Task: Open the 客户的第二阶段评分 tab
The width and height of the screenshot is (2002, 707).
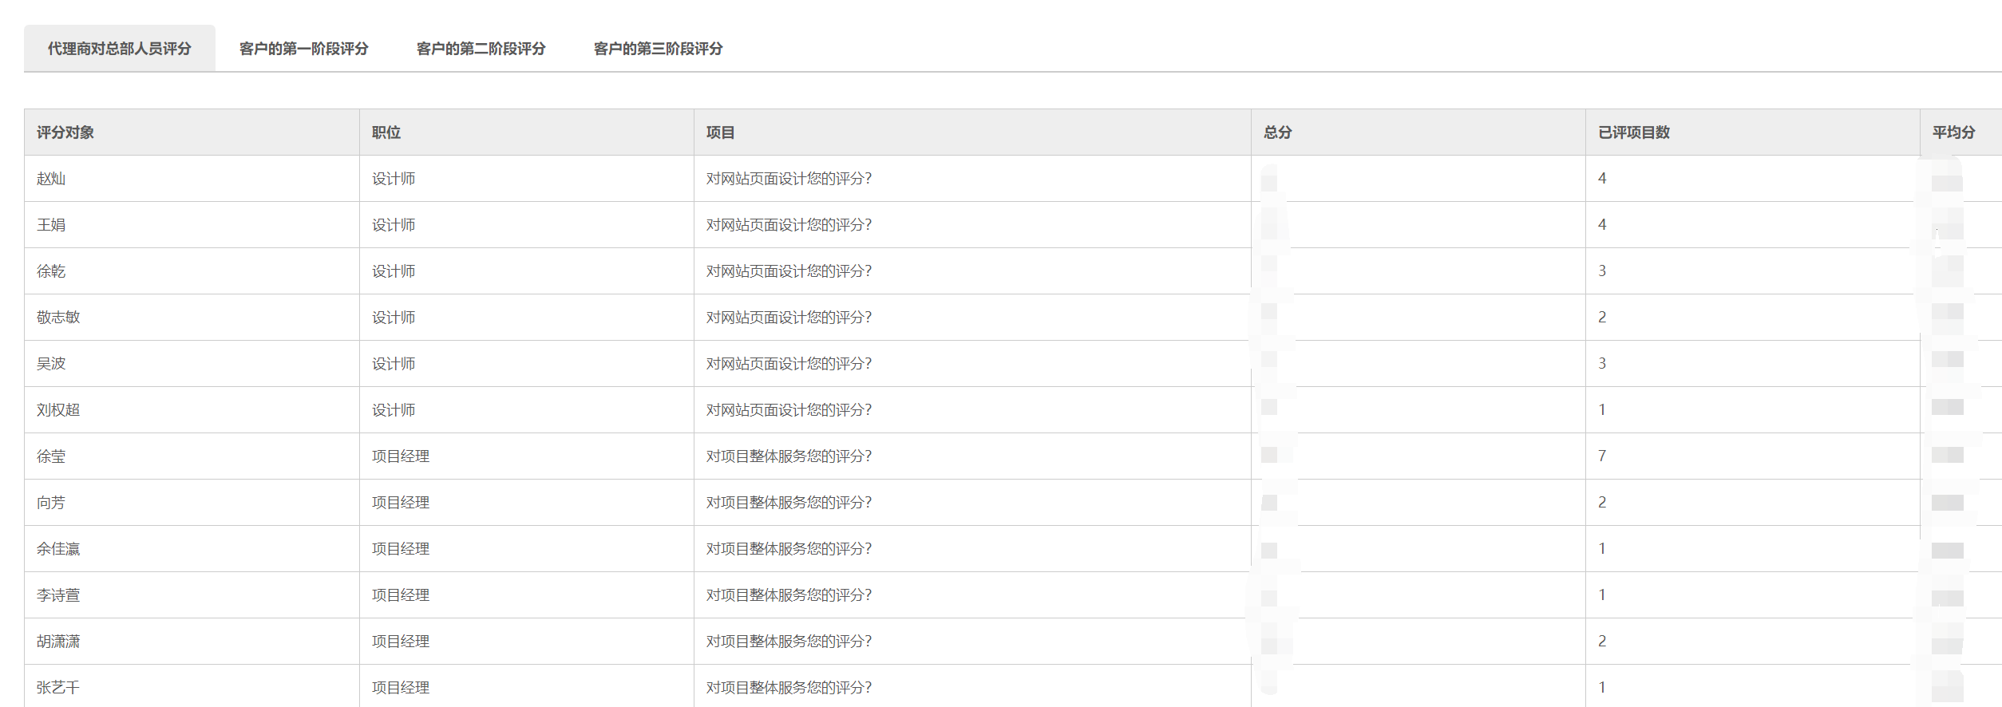Action: (481, 49)
